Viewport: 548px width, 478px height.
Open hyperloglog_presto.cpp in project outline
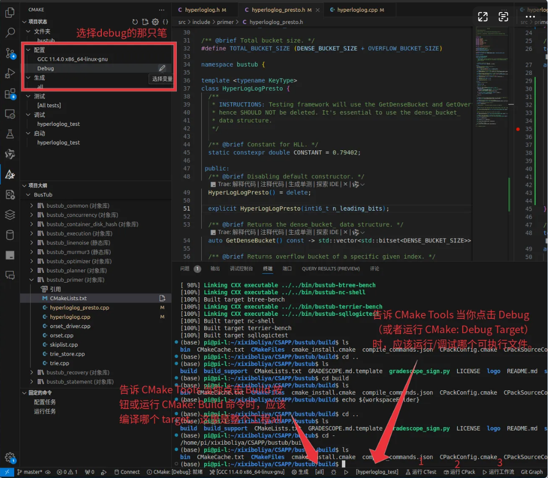click(x=79, y=308)
